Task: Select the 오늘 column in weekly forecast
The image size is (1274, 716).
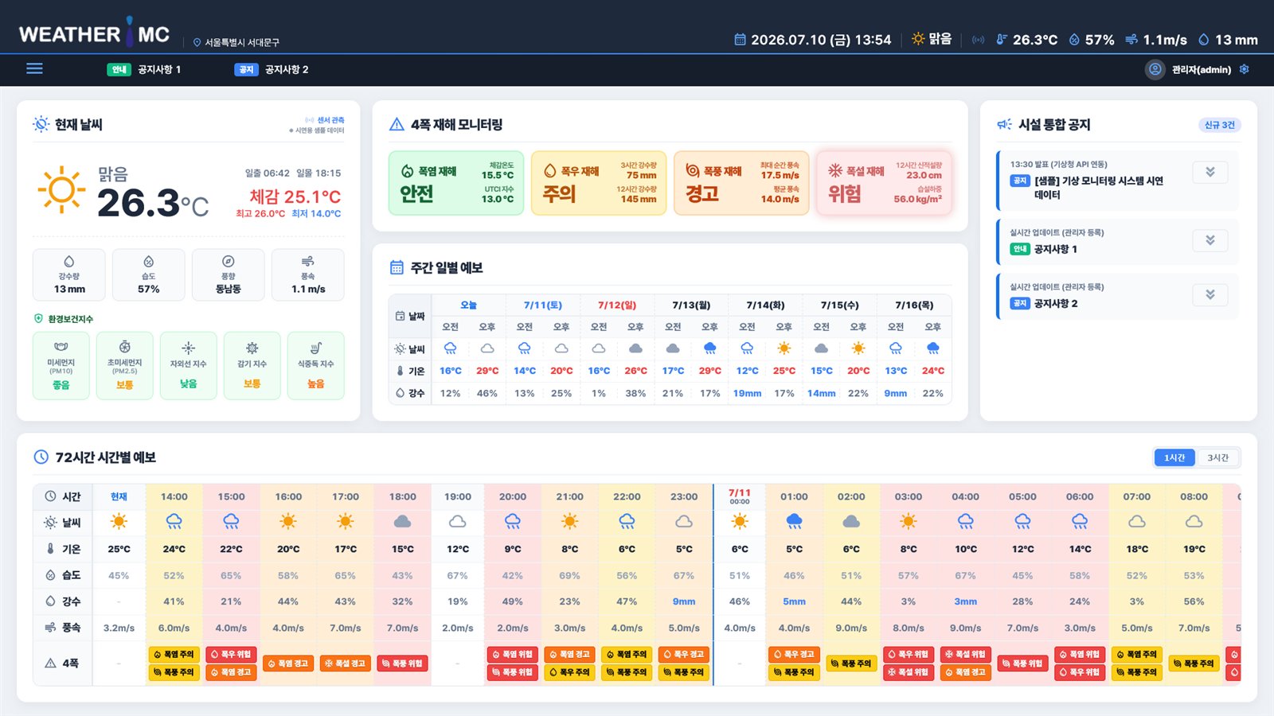Action: coord(469,305)
